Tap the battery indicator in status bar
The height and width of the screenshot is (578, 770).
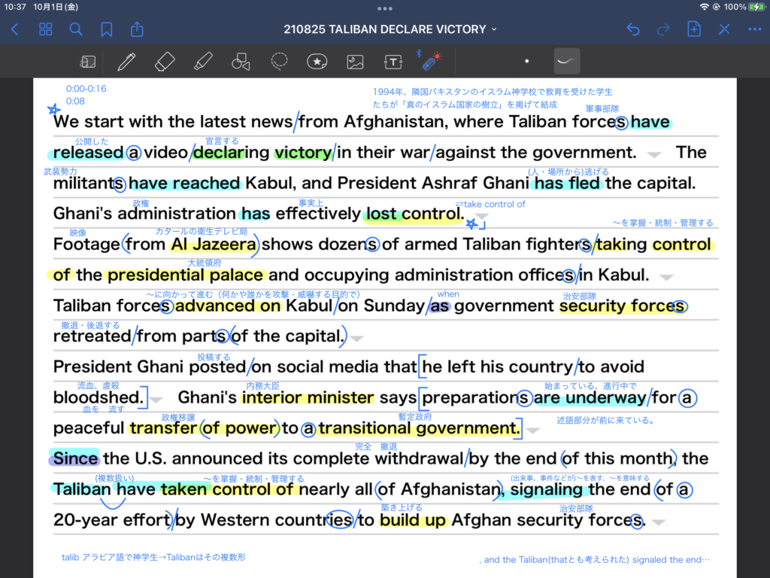click(756, 7)
